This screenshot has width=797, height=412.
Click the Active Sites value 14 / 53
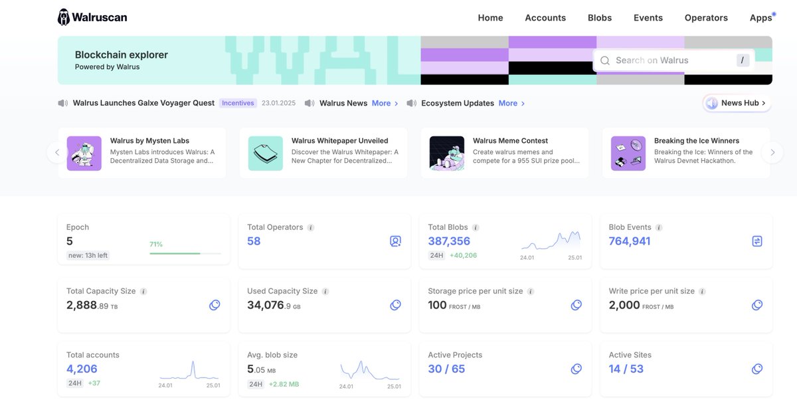[626, 369]
